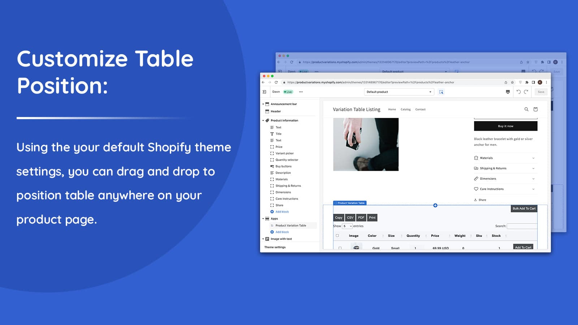Change the Show entries count dropdown

point(347,226)
